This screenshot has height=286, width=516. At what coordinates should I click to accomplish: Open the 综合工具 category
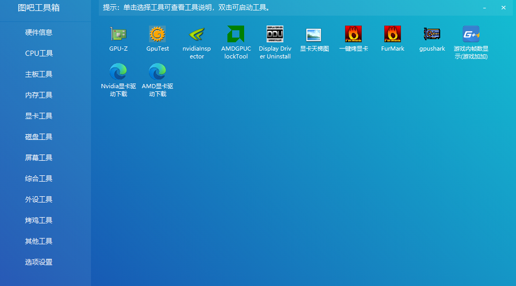[39, 178]
